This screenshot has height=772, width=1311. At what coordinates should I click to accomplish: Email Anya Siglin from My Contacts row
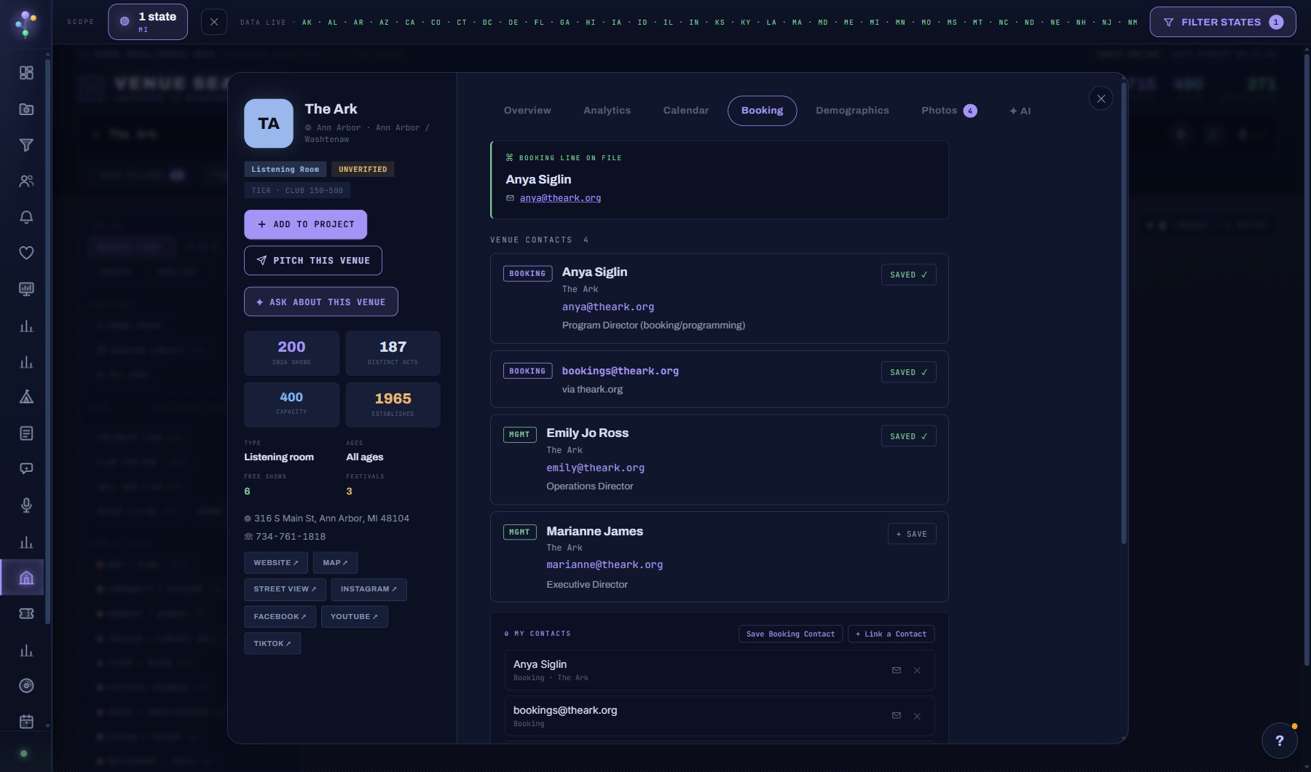tap(897, 670)
